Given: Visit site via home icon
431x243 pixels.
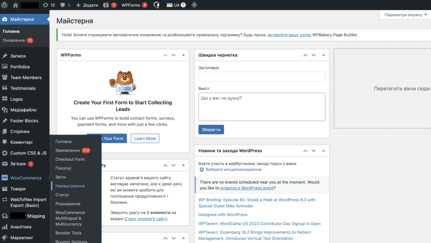Looking at the screenshot, I should (16, 5).
